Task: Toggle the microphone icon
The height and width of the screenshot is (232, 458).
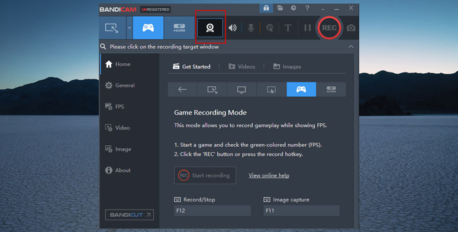Action: point(251,28)
